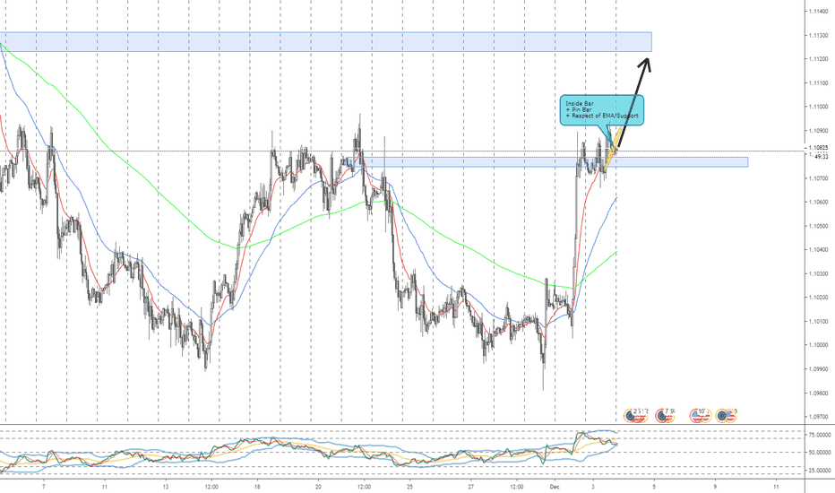
Task: Click the third economic event flag icon
Action: (700, 415)
